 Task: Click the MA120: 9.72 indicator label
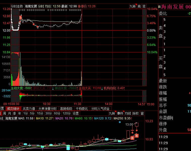click(x=103, y=118)
